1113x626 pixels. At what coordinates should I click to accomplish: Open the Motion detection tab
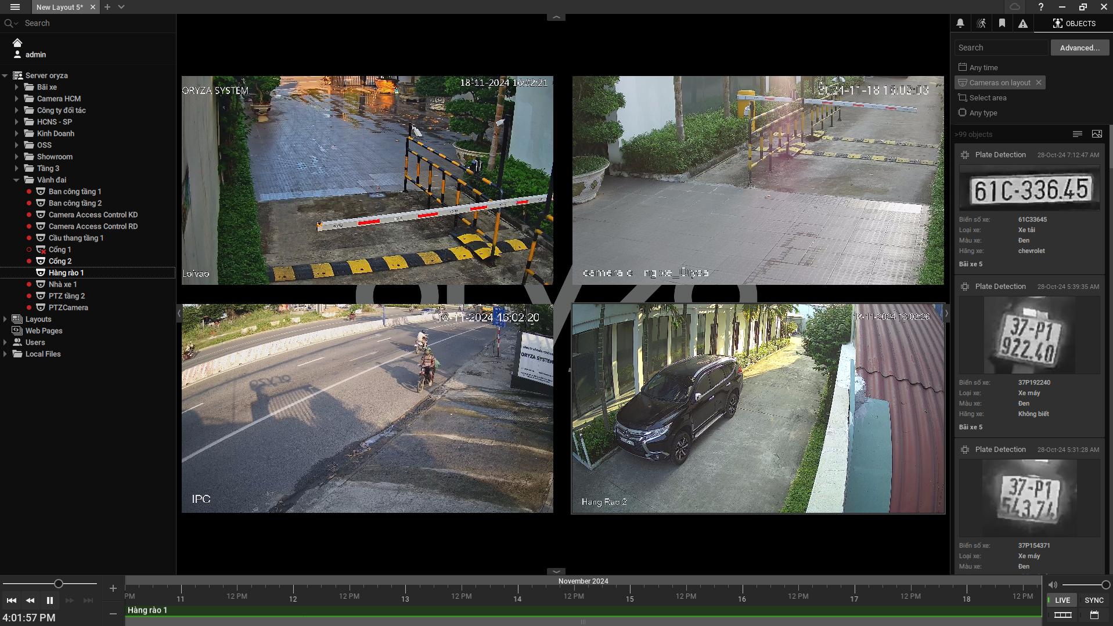point(981,23)
